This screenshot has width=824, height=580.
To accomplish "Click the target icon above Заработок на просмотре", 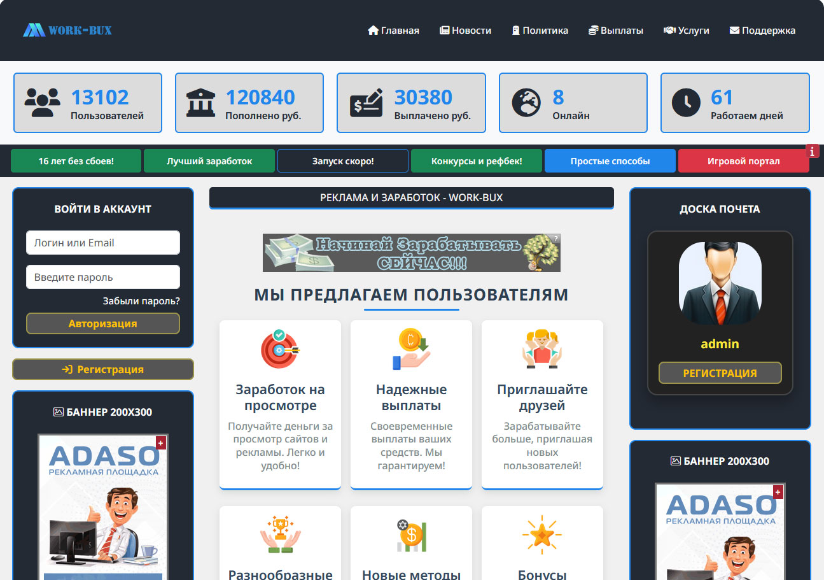I will (280, 349).
